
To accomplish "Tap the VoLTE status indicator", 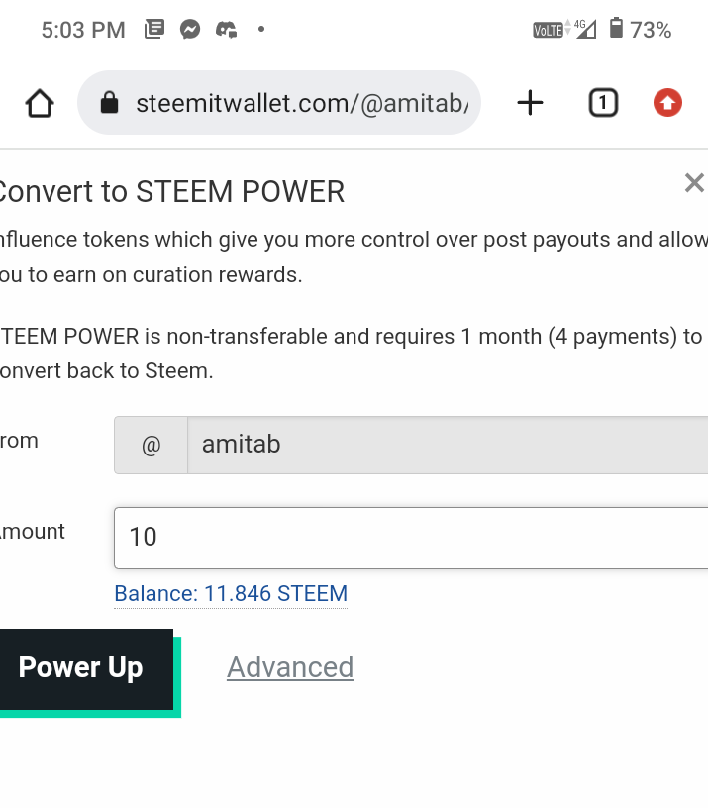I will pos(548,30).
